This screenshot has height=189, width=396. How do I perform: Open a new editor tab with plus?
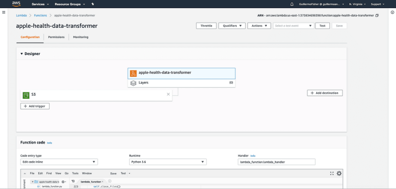pyautogui.click(x=110, y=181)
